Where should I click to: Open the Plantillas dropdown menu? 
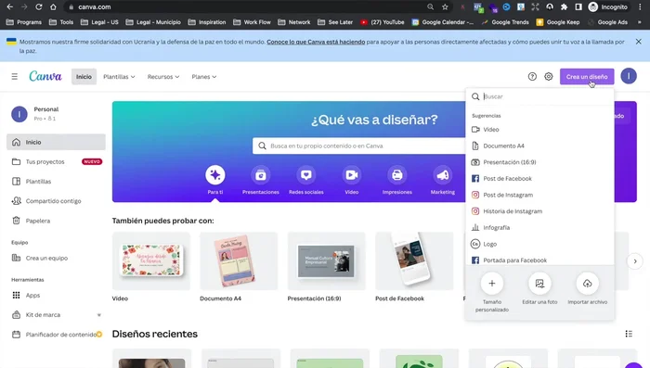(x=119, y=77)
